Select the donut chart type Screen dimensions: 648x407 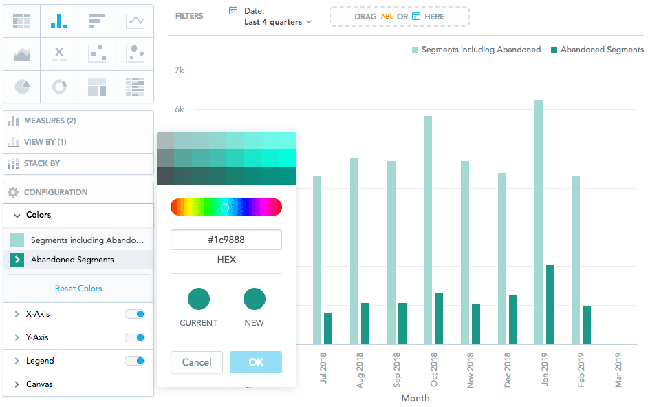[x=59, y=87]
